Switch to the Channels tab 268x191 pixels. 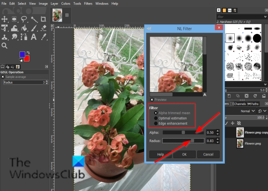click(238, 104)
